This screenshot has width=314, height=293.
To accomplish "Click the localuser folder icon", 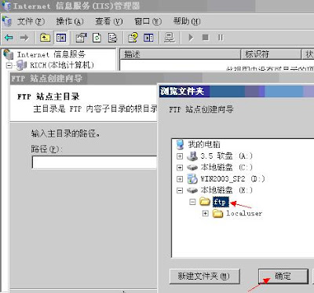I will pos(218,214).
